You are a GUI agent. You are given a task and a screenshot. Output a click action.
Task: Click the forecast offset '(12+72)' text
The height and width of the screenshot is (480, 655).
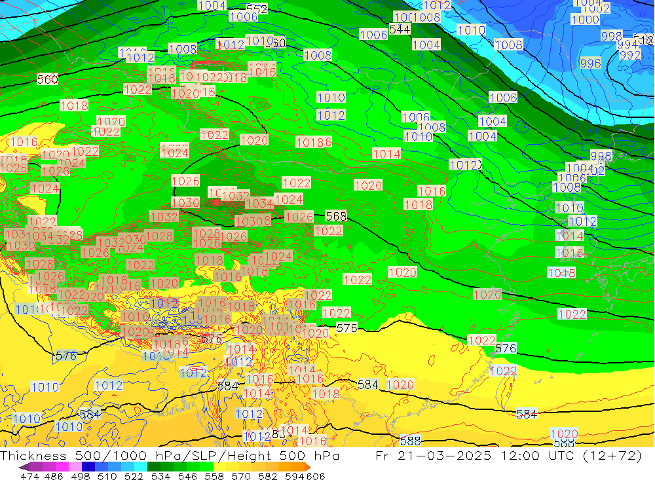pyautogui.click(x=612, y=455)
